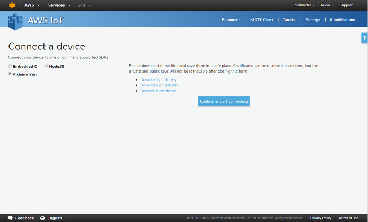
Task: Click the globe language icon
Action: click(42, 218)
